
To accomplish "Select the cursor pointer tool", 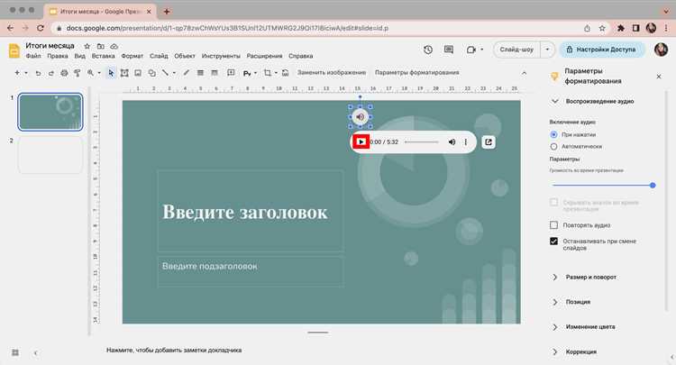I will coord(111,73).
